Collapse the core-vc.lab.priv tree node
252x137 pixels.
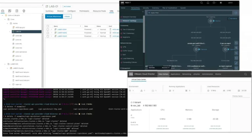[x=2, y=15]
